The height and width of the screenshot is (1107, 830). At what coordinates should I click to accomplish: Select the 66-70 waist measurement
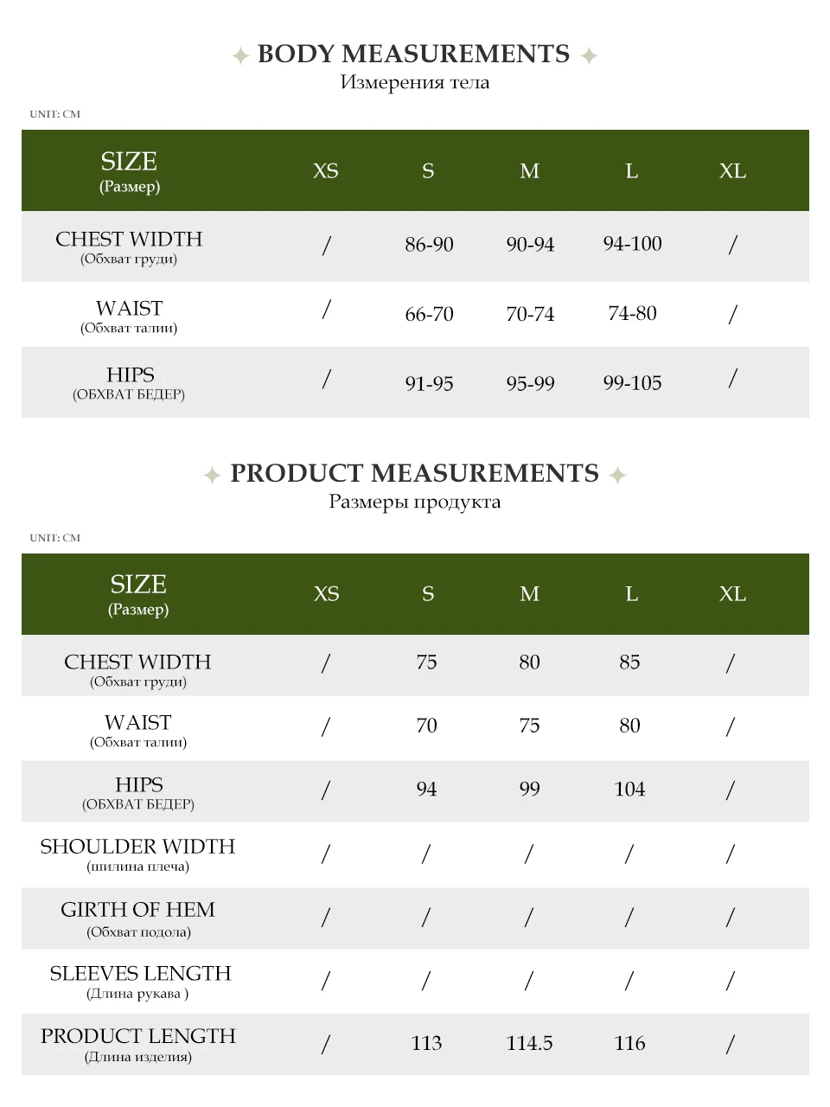pyautogui.click(x=429, y=314)
